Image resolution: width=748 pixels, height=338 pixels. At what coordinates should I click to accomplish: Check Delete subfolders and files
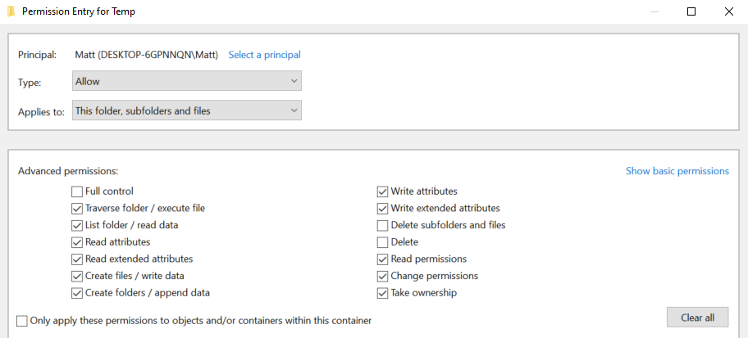[383, 225]
